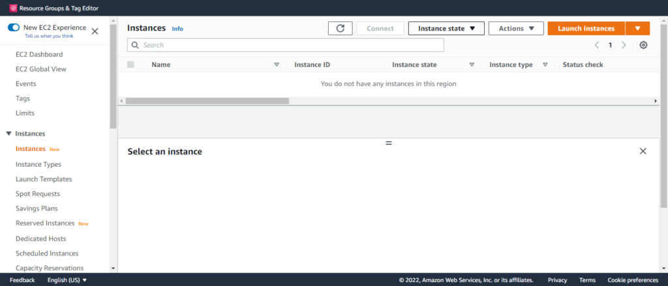
Task: Tick the select all instances checkbox
Action: point(130,64)
